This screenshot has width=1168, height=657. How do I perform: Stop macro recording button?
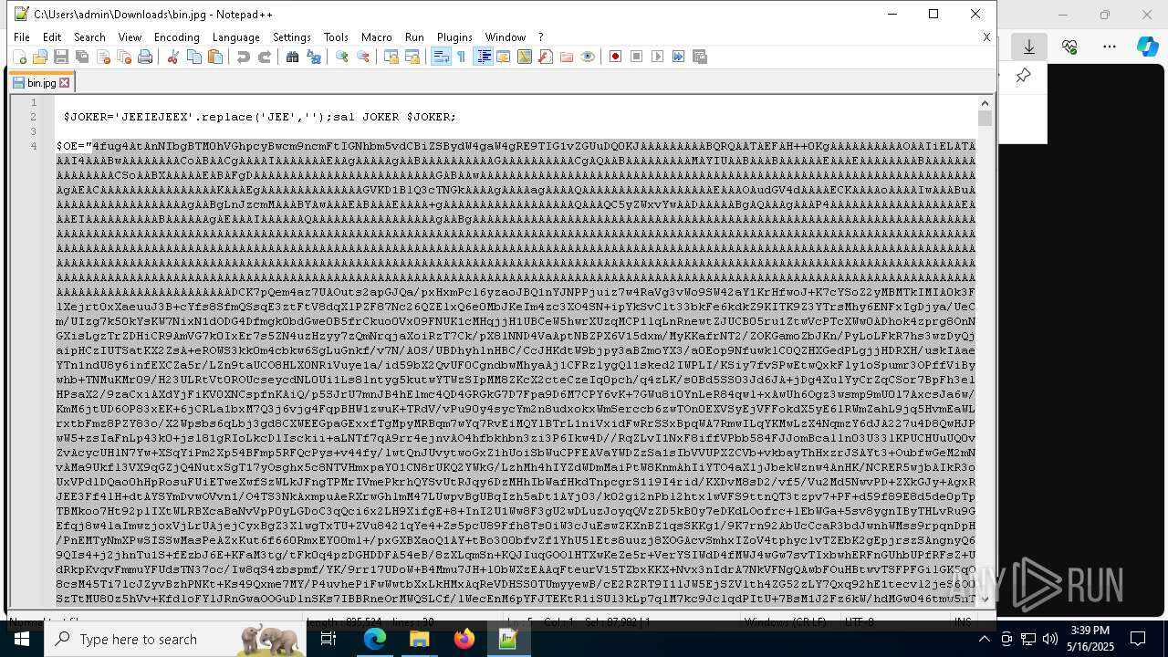pyautogui.click(x=636, y=57)
